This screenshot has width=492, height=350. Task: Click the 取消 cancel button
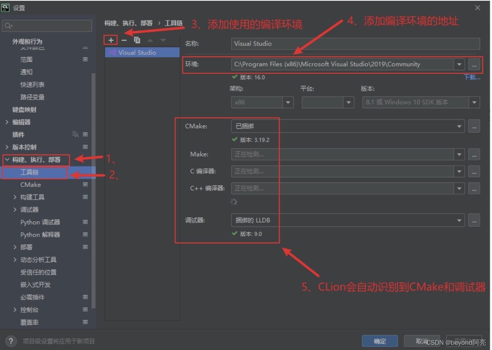coord(422,341)
